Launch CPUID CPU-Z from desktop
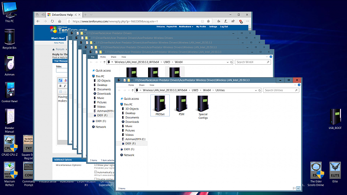 [x=9, y=146]
